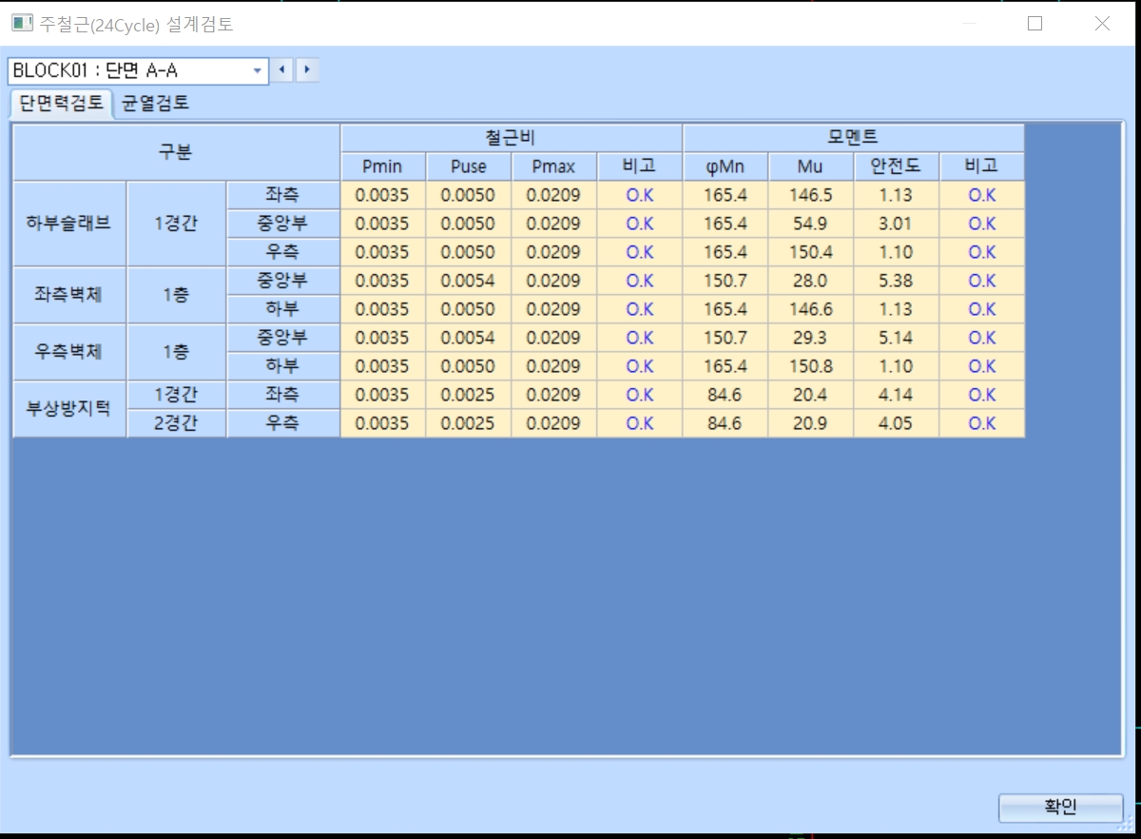
Task: Select the 1경간 cell of 부상방지턱
Action: click(x=176, y=395)
